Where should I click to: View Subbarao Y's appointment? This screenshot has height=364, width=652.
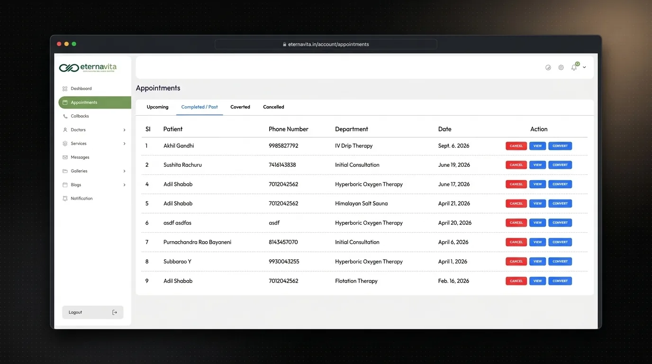(x=537, y=262)
